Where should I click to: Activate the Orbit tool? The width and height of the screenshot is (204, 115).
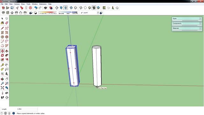(x=2, y=79)
